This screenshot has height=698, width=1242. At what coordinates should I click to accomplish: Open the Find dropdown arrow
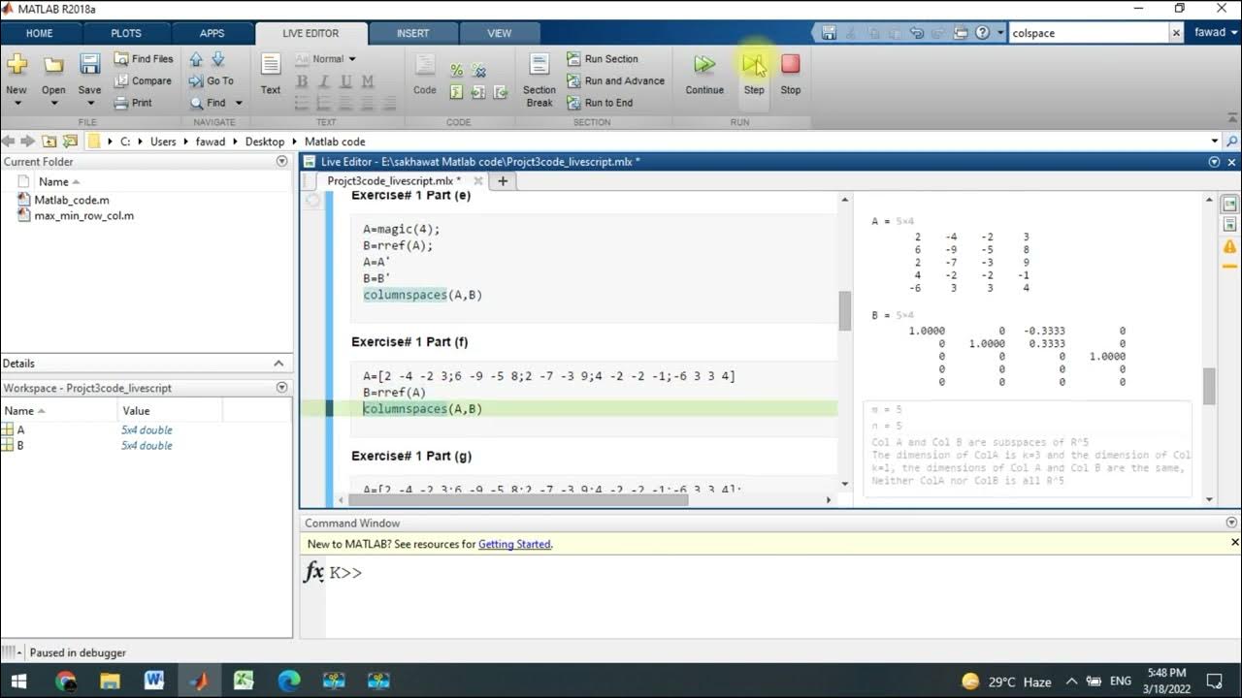pyautogui.click(x=239, y=103)
